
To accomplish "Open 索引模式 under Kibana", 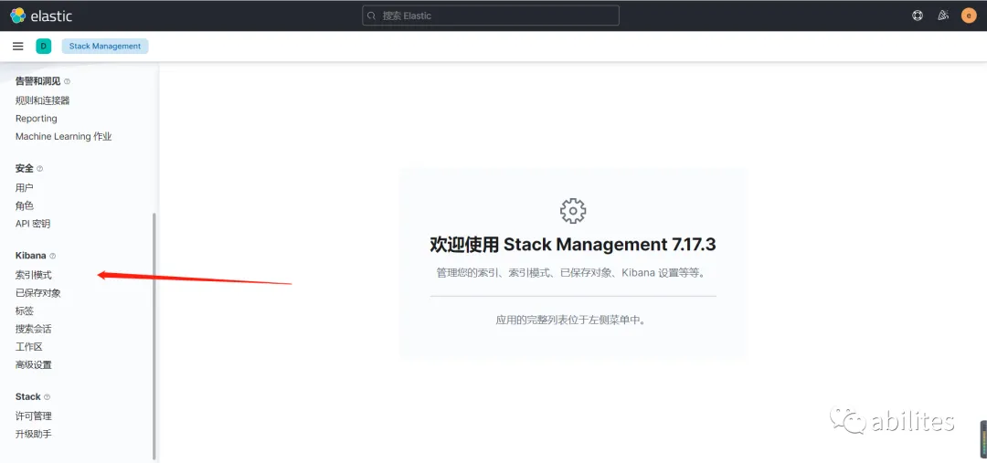I will pyautogui.click(x=34, y=275).
